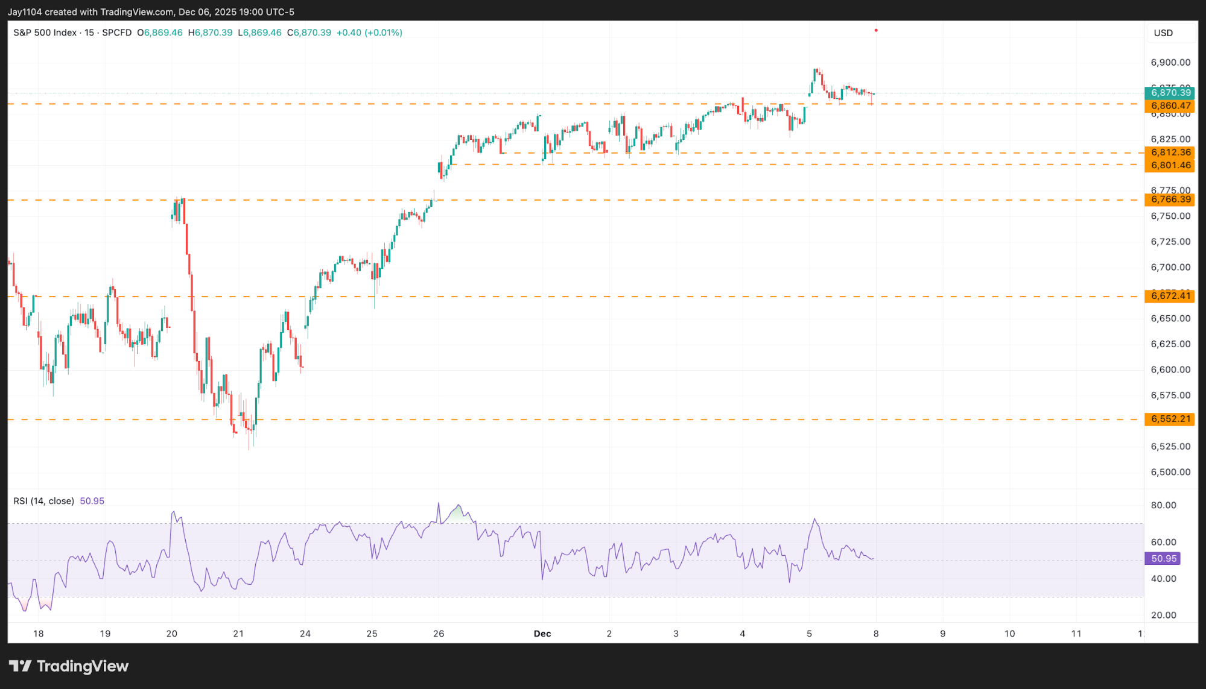
Task: Click date 24 on the time axis
Action: [x=305, y=634]
